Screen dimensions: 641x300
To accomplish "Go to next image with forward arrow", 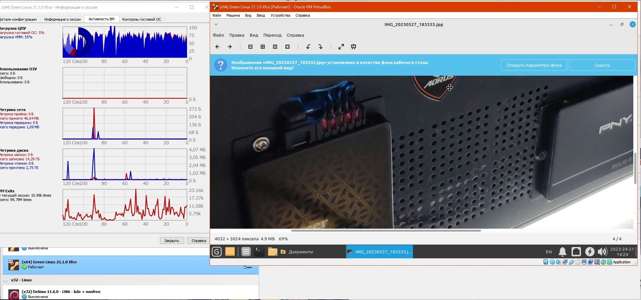I will tap(230, 47).
